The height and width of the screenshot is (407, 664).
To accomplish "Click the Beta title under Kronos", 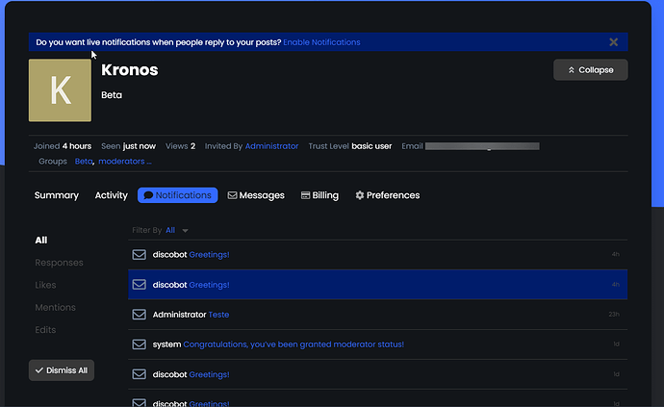I will 112,95.
